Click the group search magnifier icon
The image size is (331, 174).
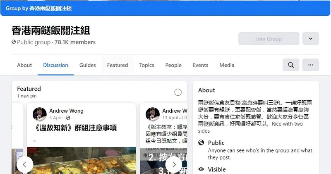pyautogui.click(x=291, y=65)
